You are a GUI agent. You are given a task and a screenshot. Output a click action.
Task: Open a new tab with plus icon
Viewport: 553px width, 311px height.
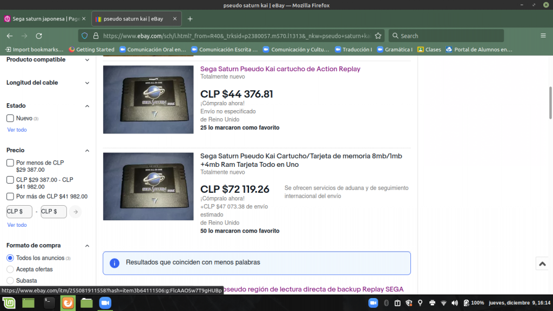coord(190,19)
